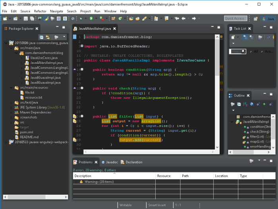Open the Refactor menu
The width and height of the screenshot is (278, 209).
[40, 11]
